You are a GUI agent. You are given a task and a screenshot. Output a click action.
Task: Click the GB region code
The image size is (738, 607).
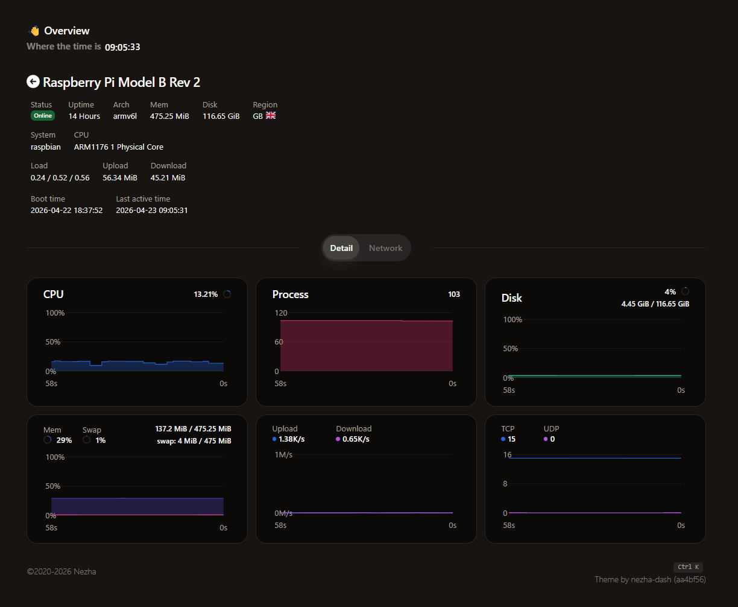click(257, 116)
